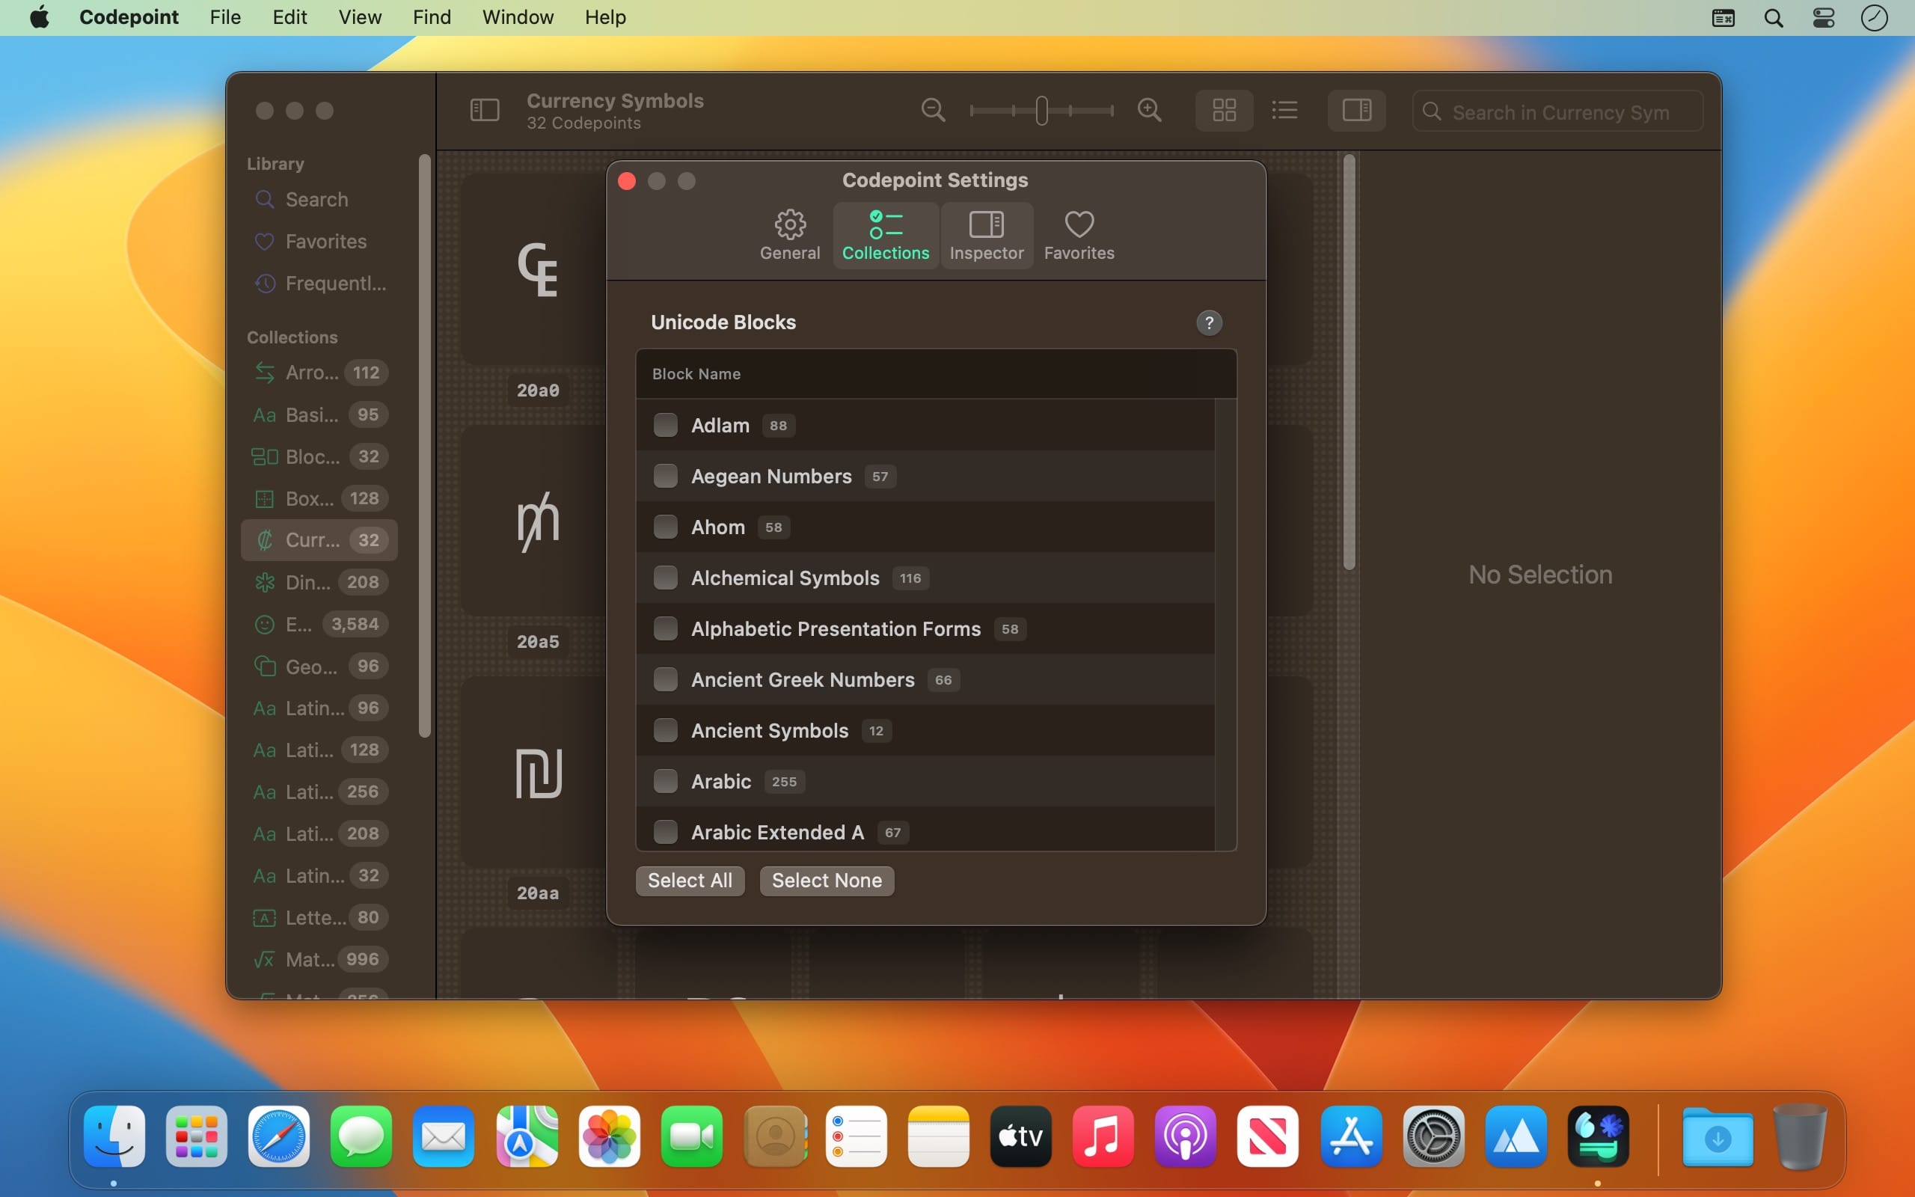1915x1197 pixels.
Task: Click the Codepoint app icon in Dock
Action: (1598, 1137)
